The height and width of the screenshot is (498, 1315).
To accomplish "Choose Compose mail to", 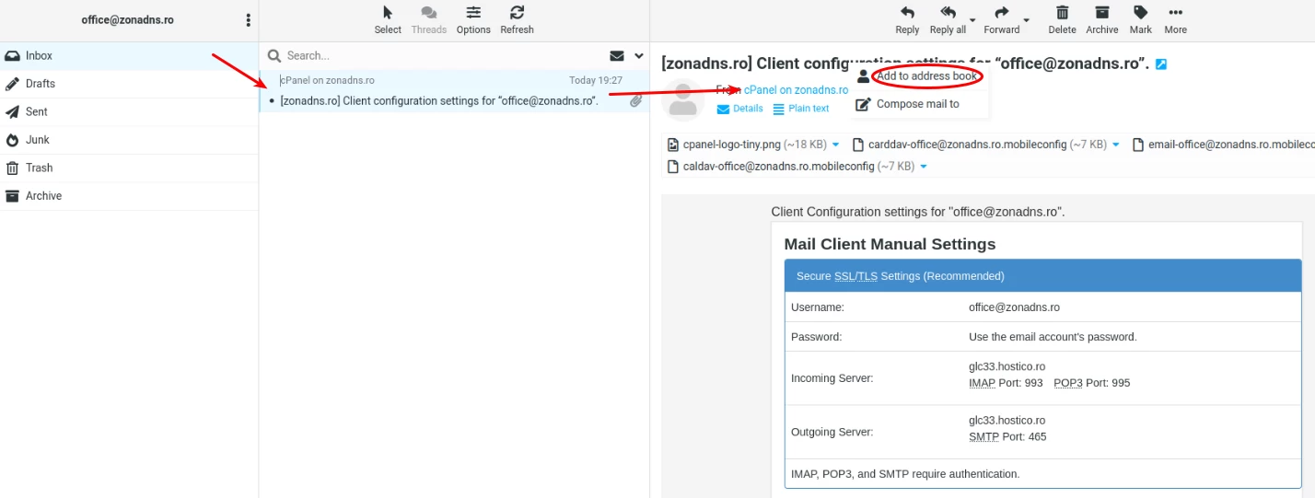I will coord(917,104).
